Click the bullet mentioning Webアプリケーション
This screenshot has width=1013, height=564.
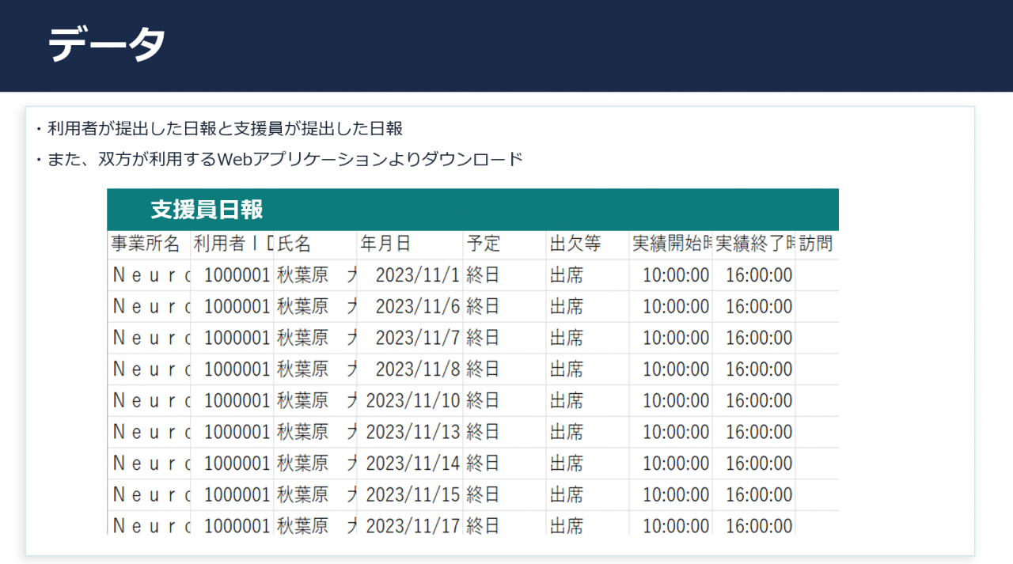coord(279,159)
